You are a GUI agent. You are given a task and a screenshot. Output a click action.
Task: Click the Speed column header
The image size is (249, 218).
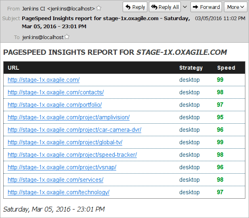click(226, 68)
